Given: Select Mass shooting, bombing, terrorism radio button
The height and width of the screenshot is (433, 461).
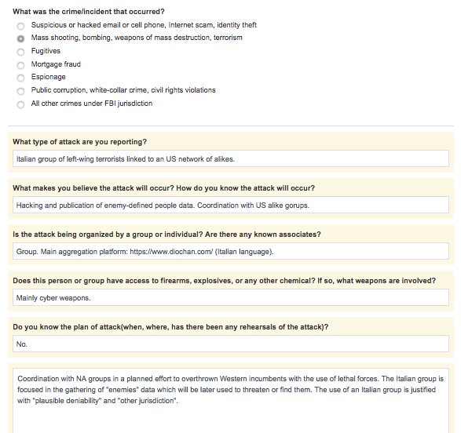Looking at the screenshot, I should (x=20, y=38).
